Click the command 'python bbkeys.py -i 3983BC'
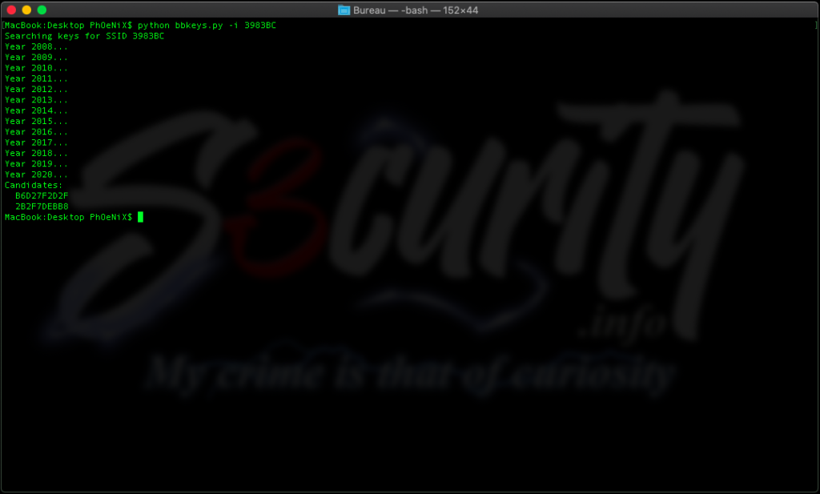Screen dimensions: 820x494 (207, 25)
